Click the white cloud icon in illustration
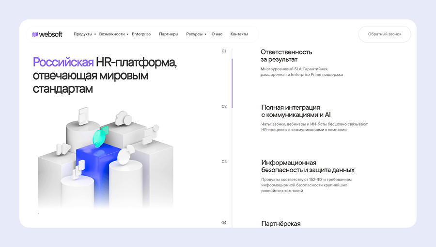436x247 pixels. pyautogui.click(x=122, y=118)
